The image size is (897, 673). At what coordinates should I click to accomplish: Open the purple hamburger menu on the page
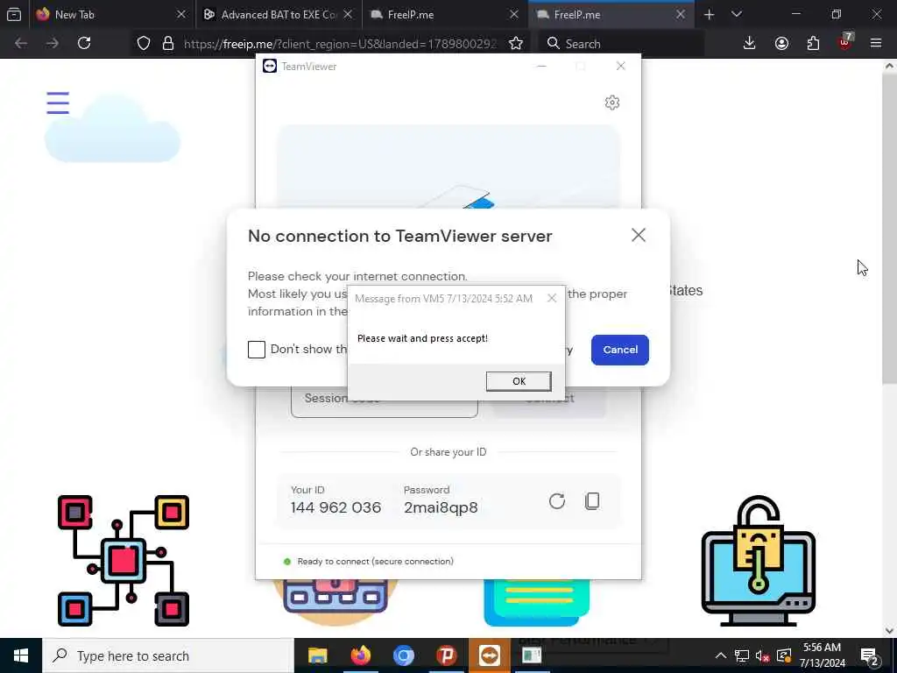[58, 103]
